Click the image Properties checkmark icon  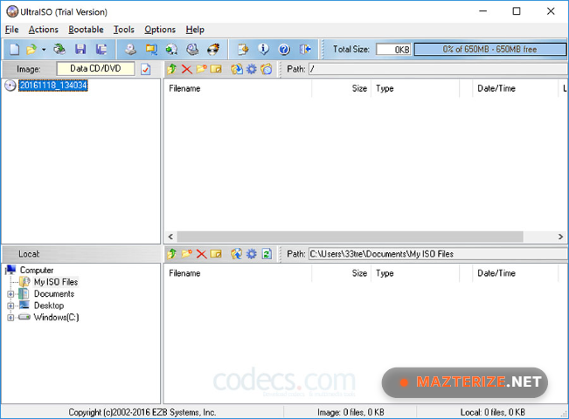[146, 69]
